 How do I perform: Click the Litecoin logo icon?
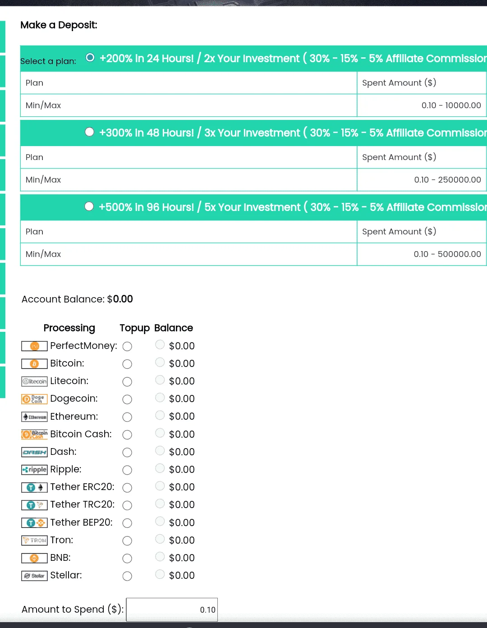(34, 381)
